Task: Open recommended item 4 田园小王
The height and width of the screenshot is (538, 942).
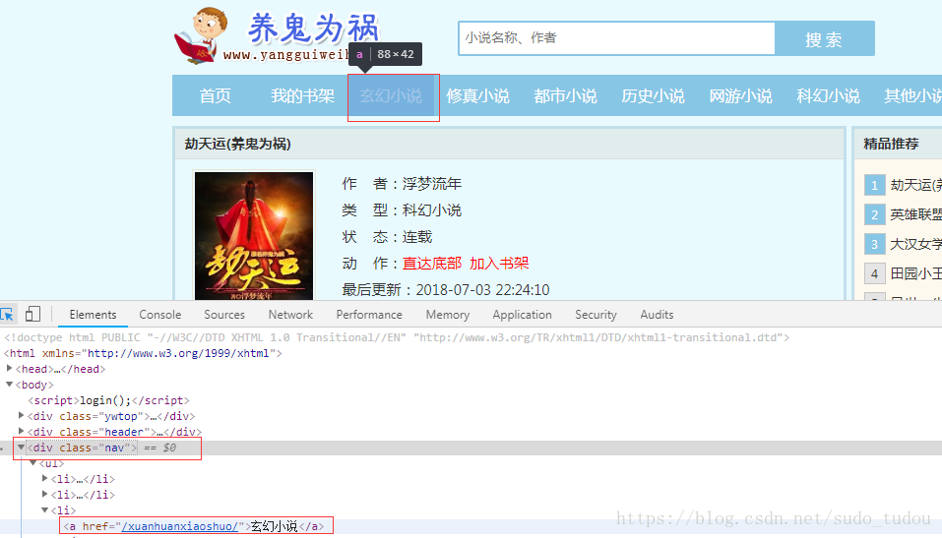Action: [916, 273]
